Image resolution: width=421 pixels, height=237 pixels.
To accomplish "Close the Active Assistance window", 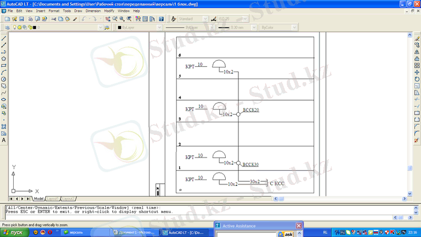I will (299, 226).
